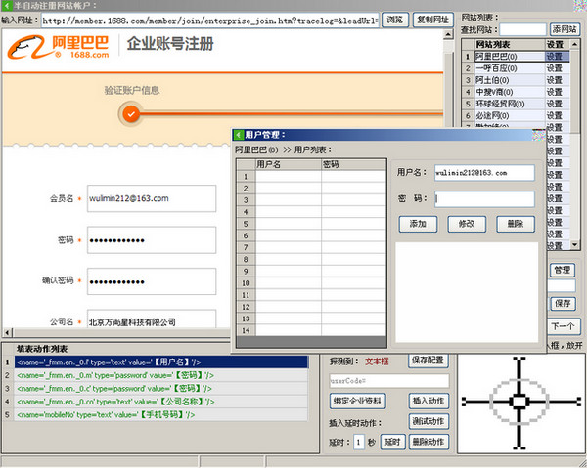
Task: Click the 密码 field on web page
Action: [x=152, y=240]
